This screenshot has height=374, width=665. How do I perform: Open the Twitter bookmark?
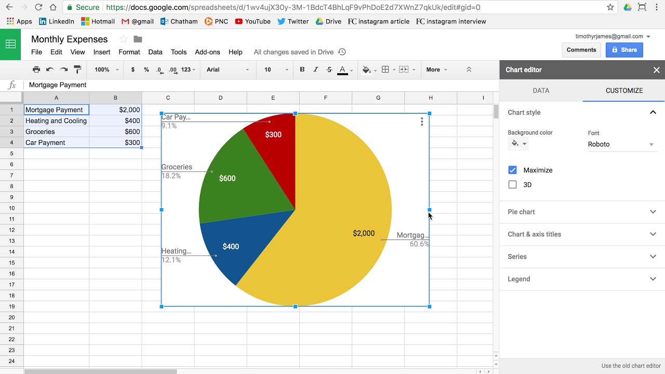(x=293, y=21)
